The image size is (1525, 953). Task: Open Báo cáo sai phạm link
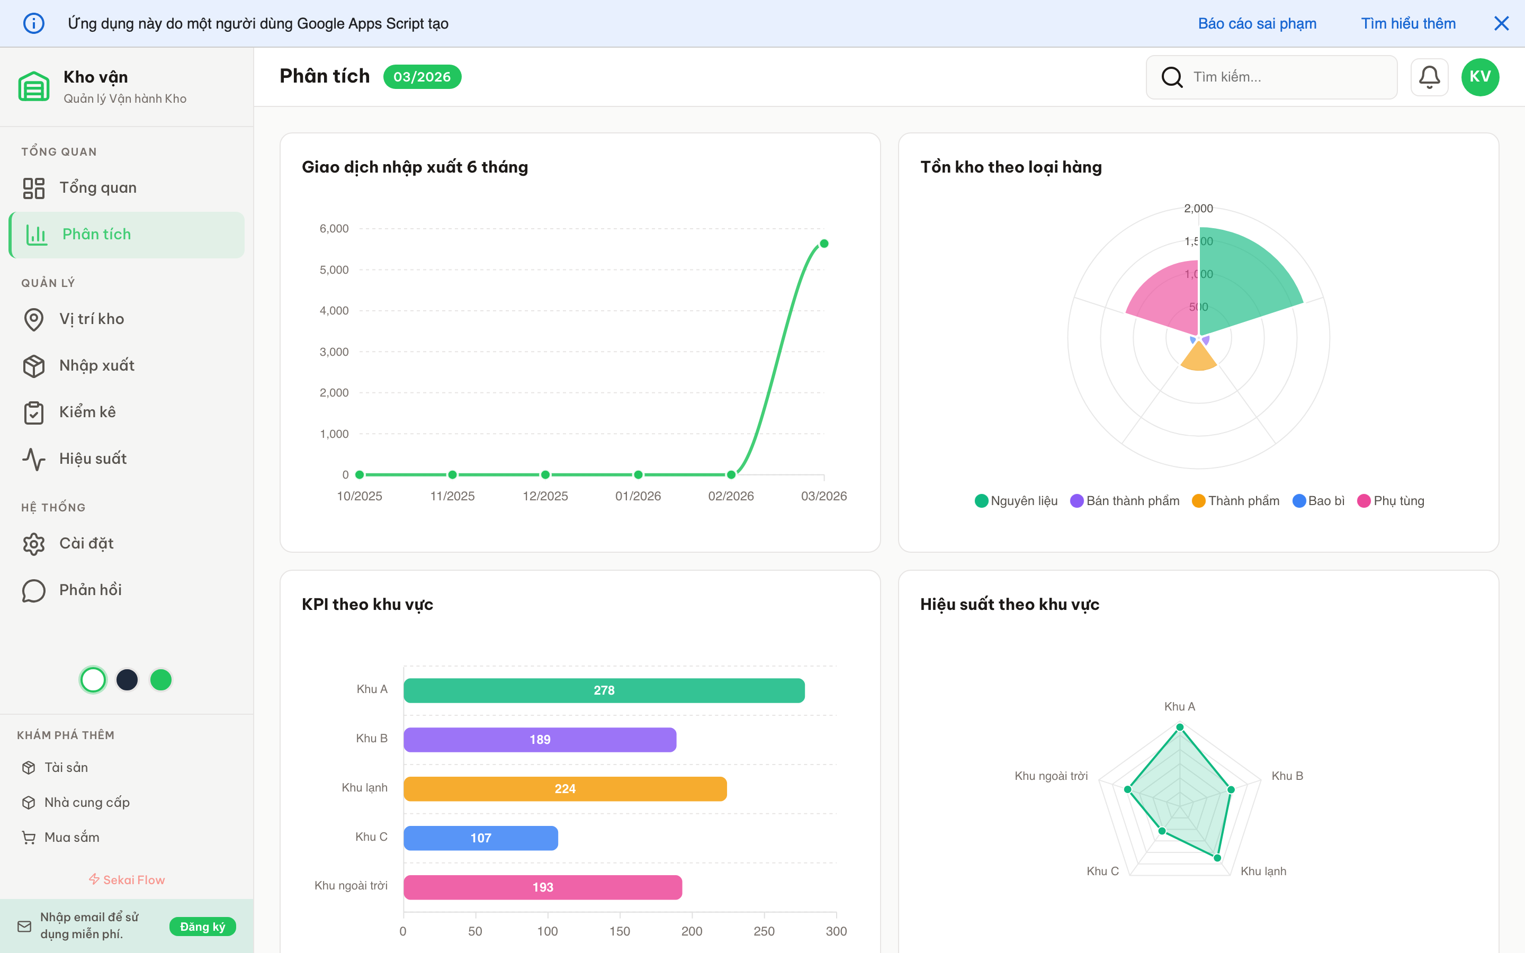(1257, 23)
